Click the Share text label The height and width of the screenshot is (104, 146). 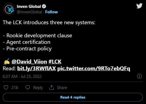point(62,88)
